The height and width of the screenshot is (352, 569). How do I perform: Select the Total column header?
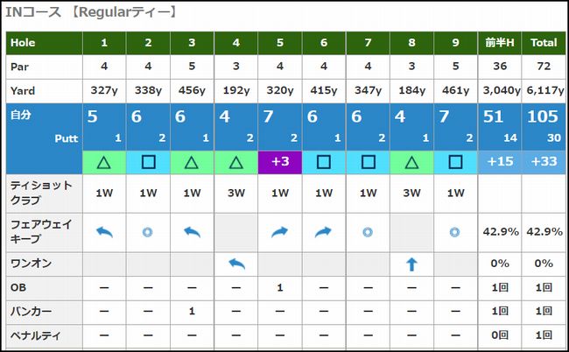pos(543,42)
